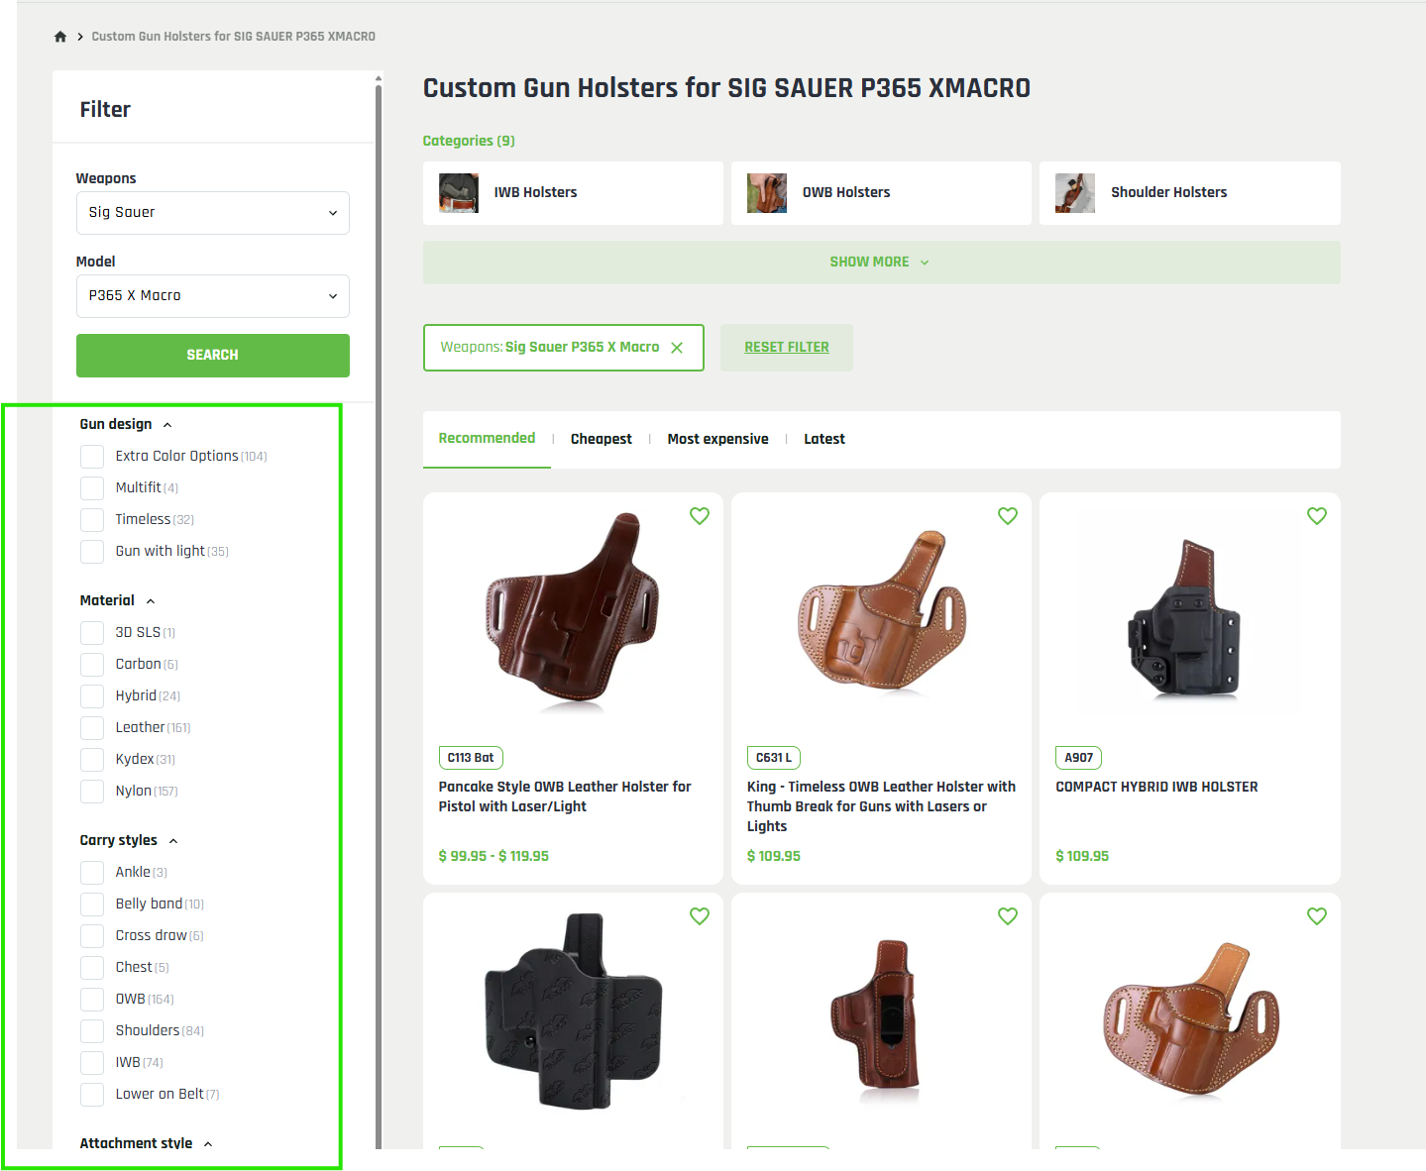Enable Lower on Belt filter
Screen dimensions: 1426x1171
[x=92, y=1095]
